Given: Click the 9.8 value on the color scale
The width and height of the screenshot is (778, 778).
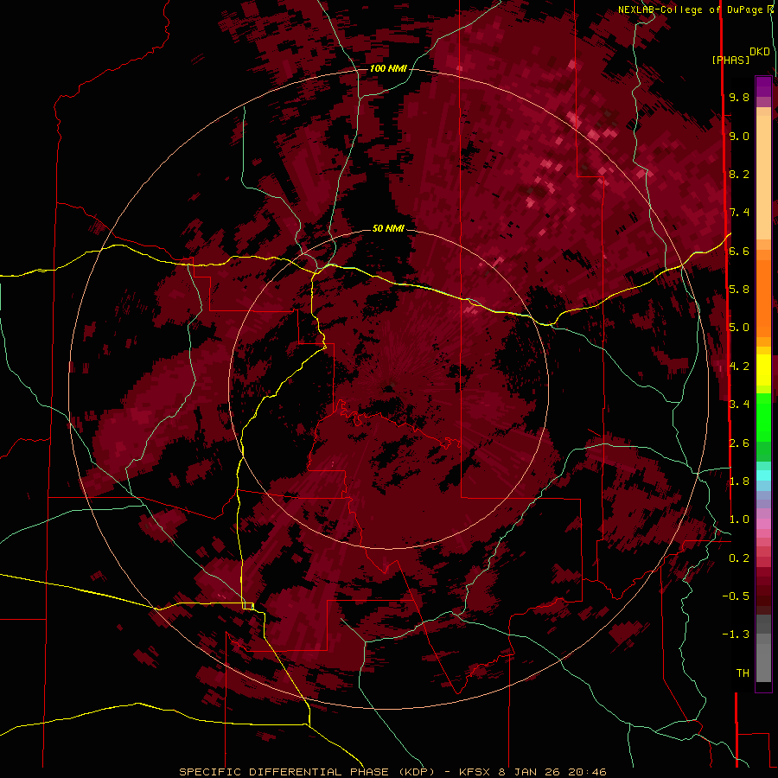Looking at the screenshot, I should 739,97.
